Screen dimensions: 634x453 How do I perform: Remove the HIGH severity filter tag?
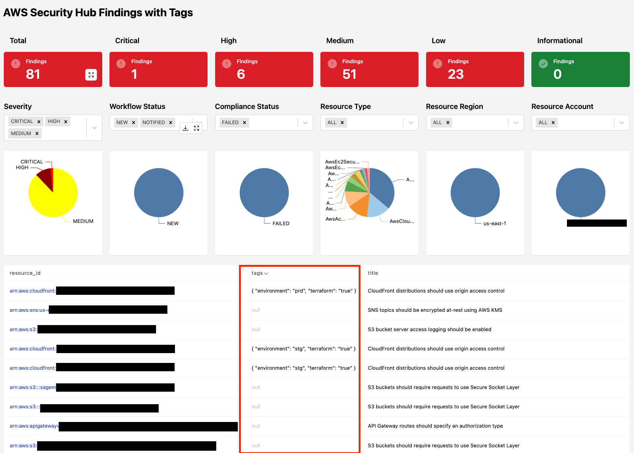click(x=66, y=121)
